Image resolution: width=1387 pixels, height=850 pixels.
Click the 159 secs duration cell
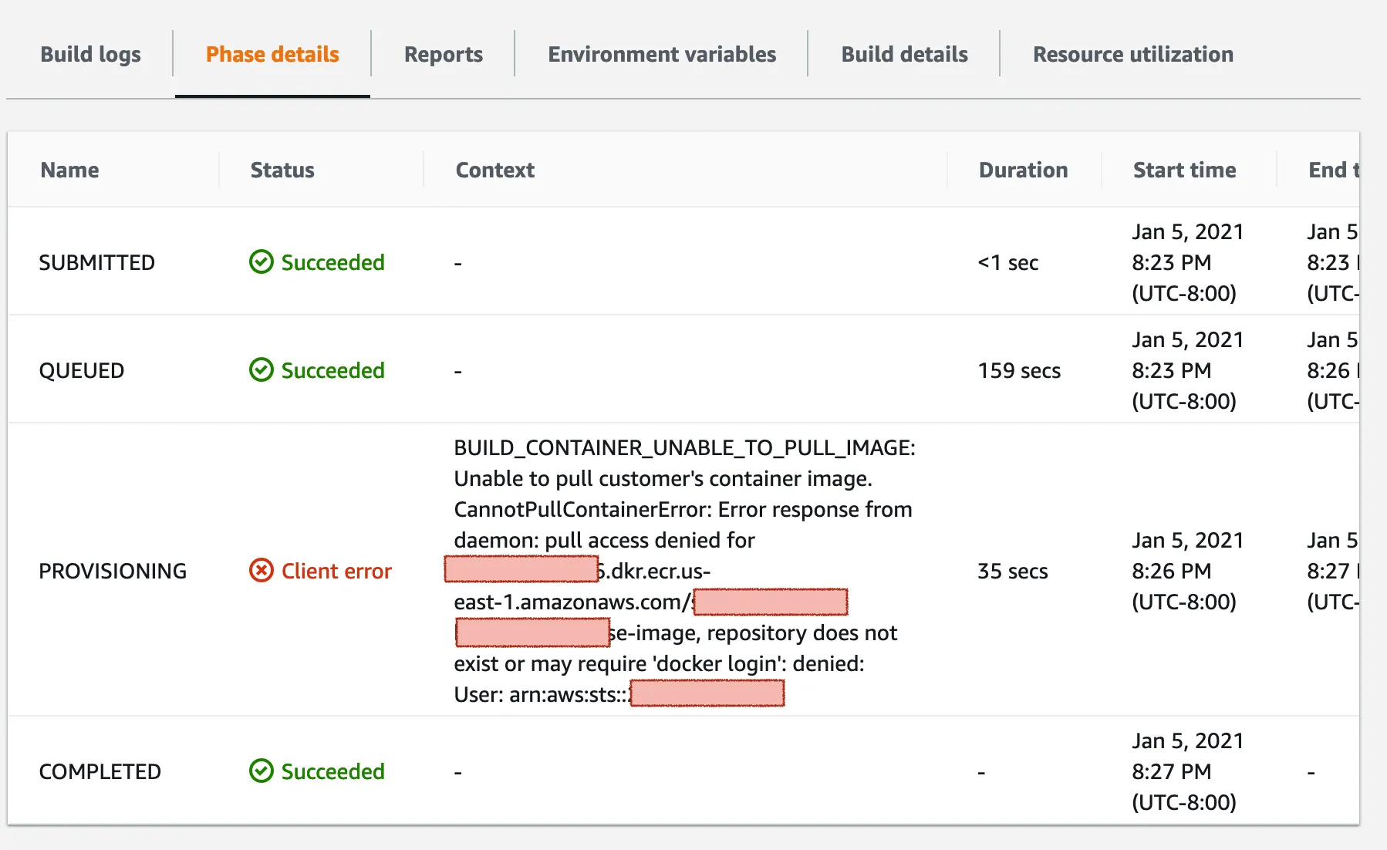point(1019,371)
